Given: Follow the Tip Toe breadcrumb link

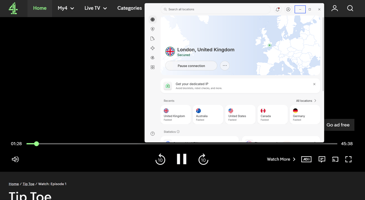Looking at the screenshot, I should (29, 184).
